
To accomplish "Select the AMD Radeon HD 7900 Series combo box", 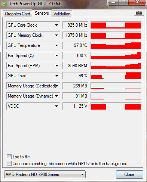I will click(45, 174).
